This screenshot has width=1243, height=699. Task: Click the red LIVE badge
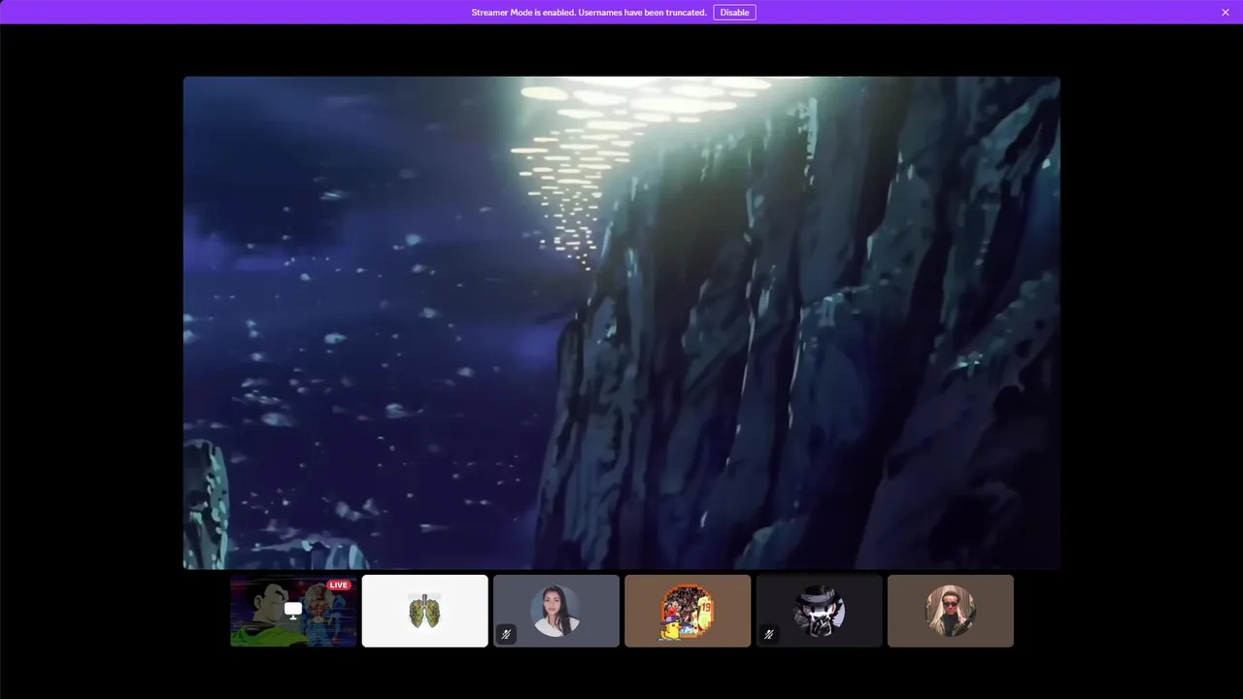[338, 585]
